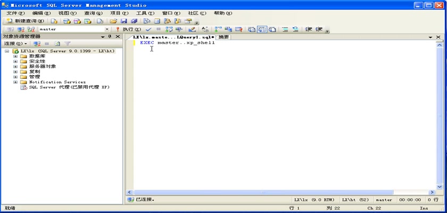The image size is (447, 213).
Task: Open the 社区 menu
Action: (197, 13)
